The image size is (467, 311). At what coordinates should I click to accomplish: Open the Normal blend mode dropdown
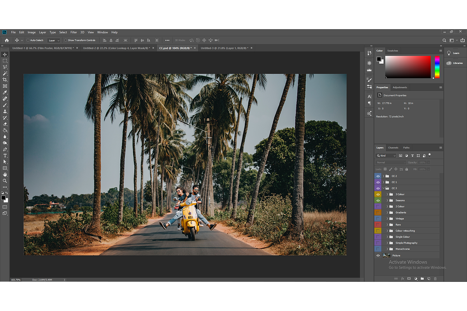coord(391,162)
